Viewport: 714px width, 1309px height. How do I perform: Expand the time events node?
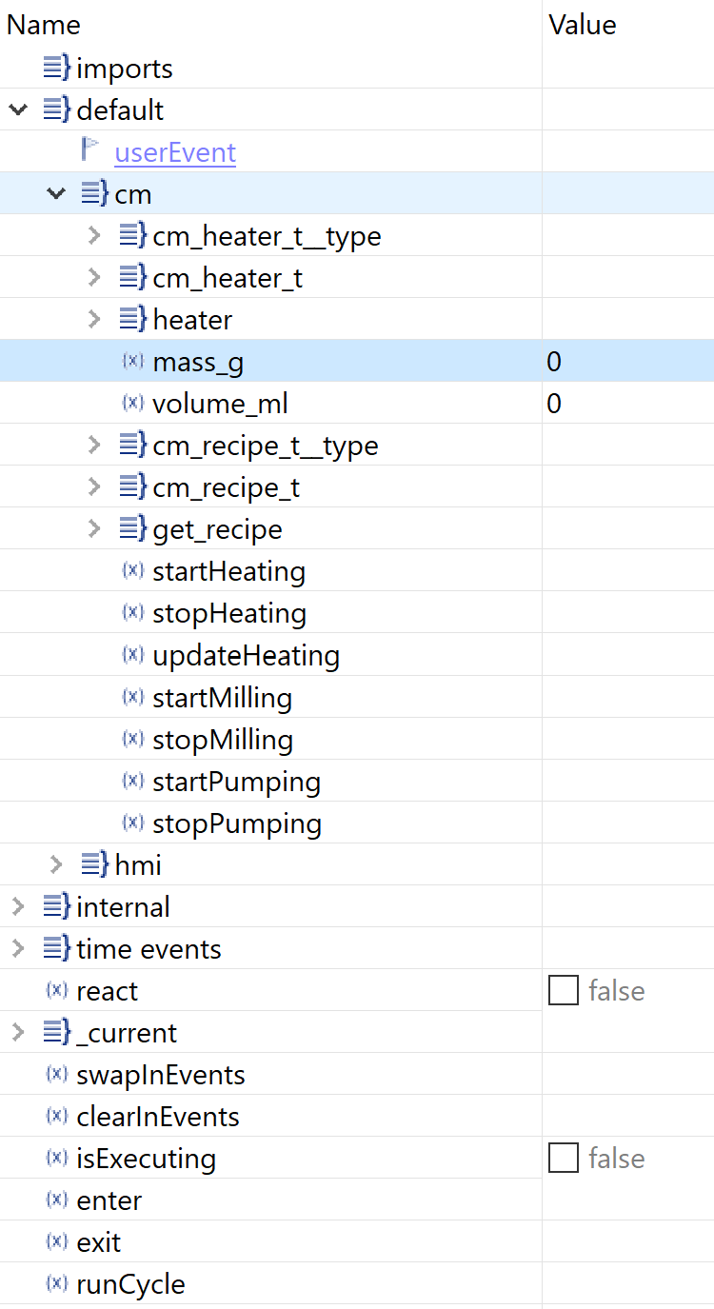pos(17,948)
